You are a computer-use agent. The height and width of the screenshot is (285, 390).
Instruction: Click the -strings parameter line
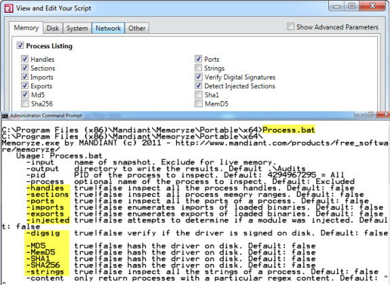203,272
